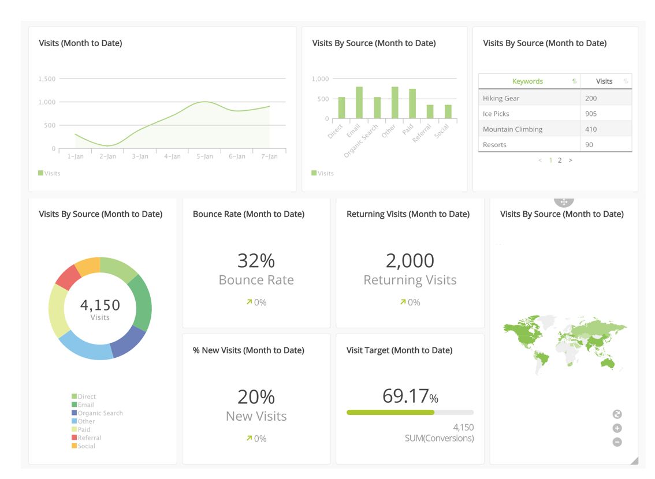Screen dimensions: 655x479
Task: Click the 4,150 Visits donut center
Action: (101, 309)
